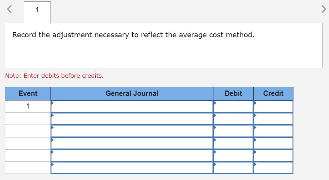Screen dimensions: 329x180
Task: Click the Credit cell in fourth row
Action: pos(274,143)
